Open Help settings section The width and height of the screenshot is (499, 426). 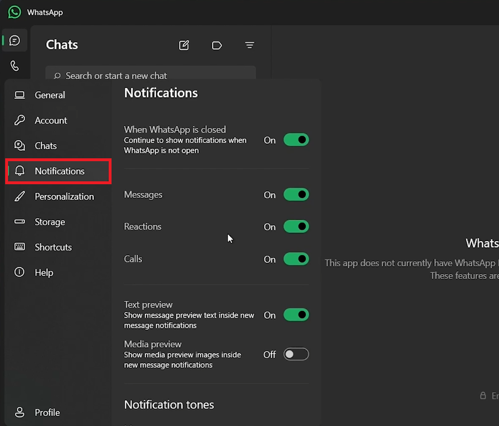tap(58, 272)
